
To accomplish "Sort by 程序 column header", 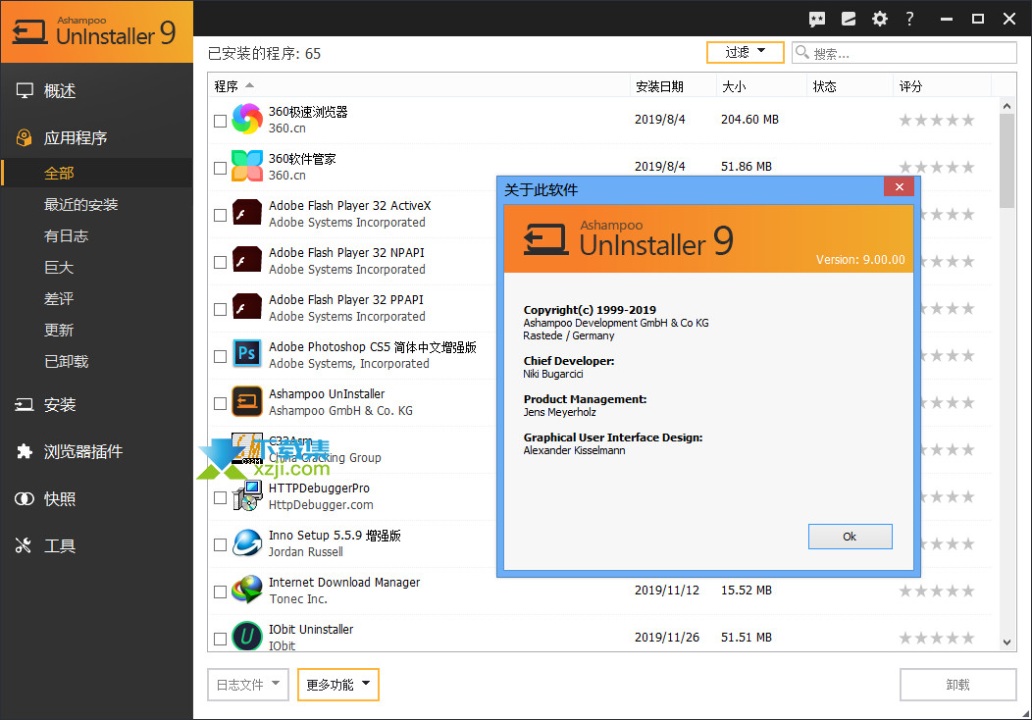I will 419,86.
